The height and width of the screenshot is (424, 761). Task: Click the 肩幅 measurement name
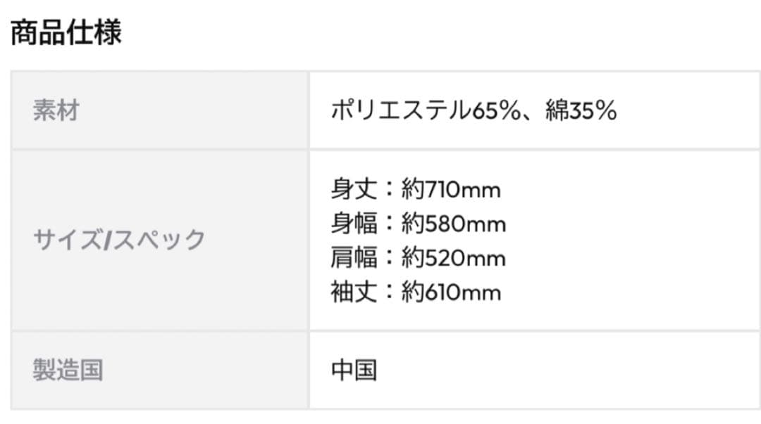click(x=354, y=258)
